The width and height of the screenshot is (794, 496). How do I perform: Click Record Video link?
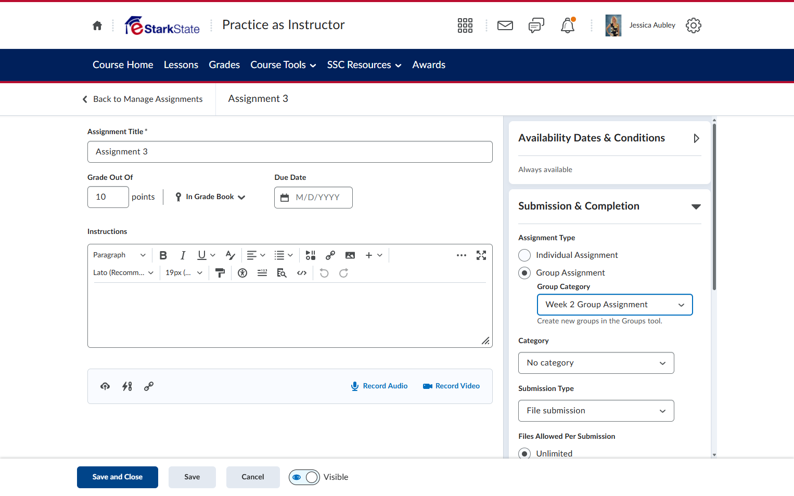coord(451,386)
